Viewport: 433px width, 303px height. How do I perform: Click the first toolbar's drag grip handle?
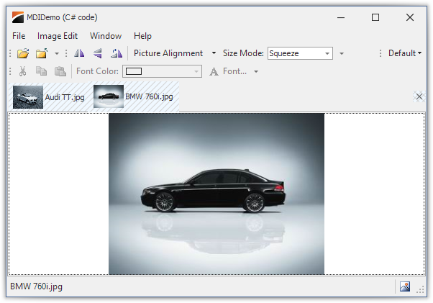pyautogui.click(x=10, y=53)
